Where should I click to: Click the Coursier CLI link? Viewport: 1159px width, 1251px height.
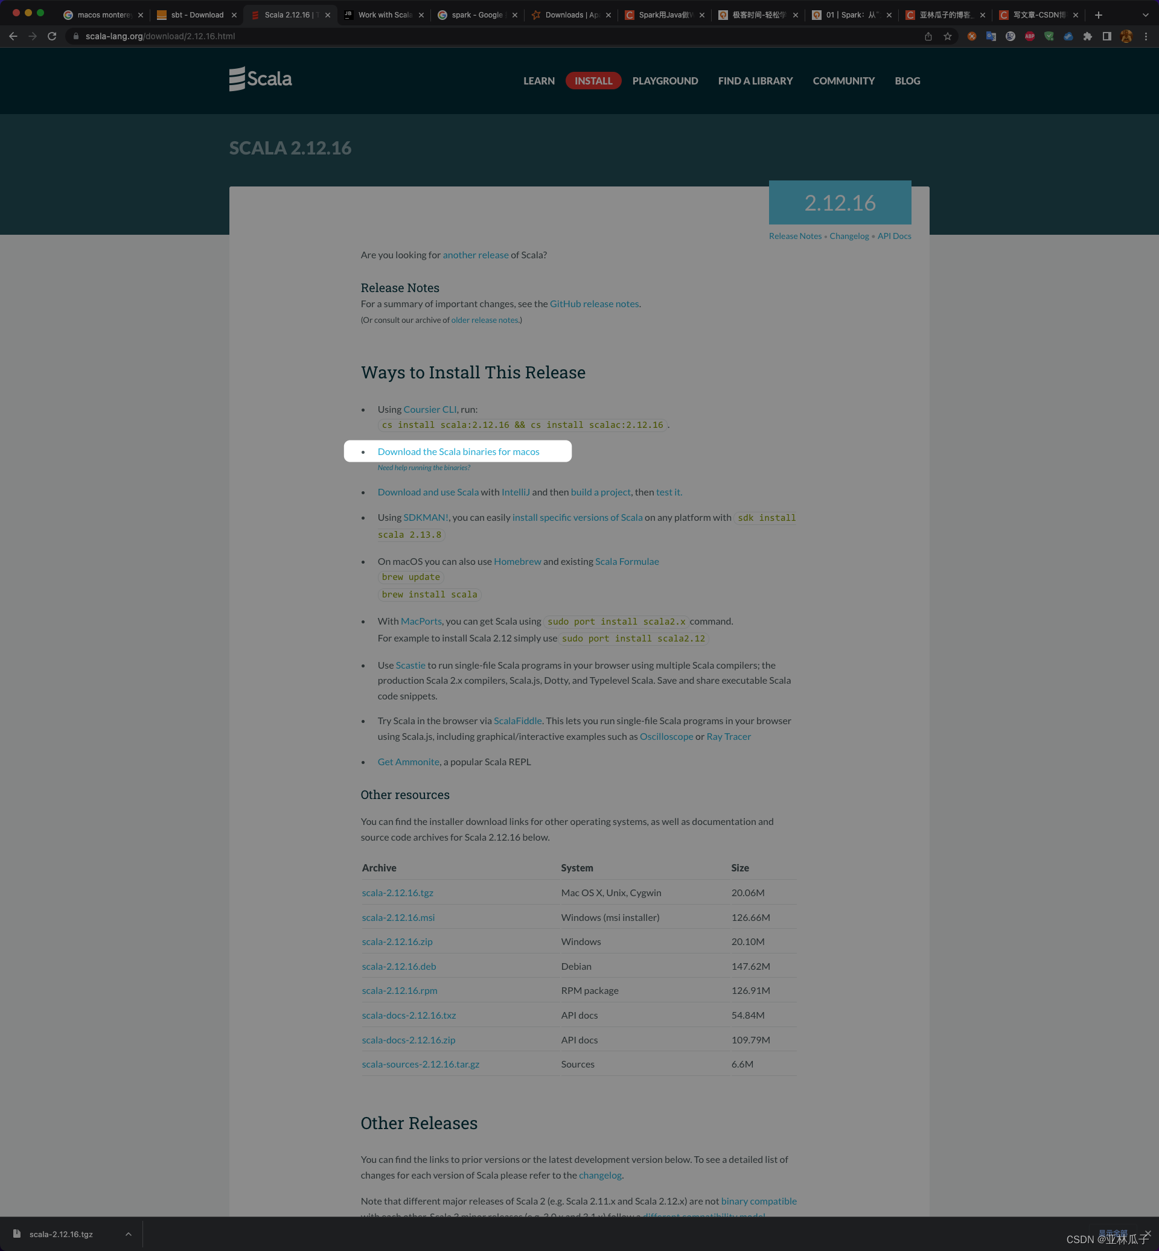click(x=430, y=410)
